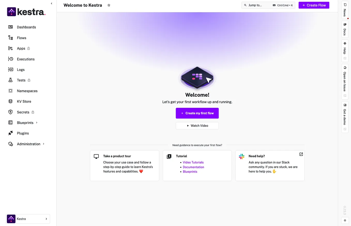
Task: Open the Docs tab on right panel
Action: [x=345, y=29]
